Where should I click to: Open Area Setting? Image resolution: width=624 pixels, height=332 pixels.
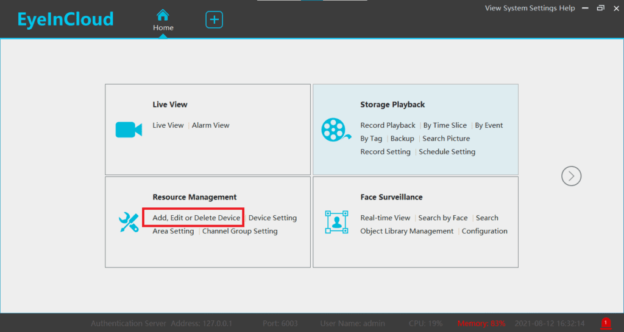(x=173, y=231)
